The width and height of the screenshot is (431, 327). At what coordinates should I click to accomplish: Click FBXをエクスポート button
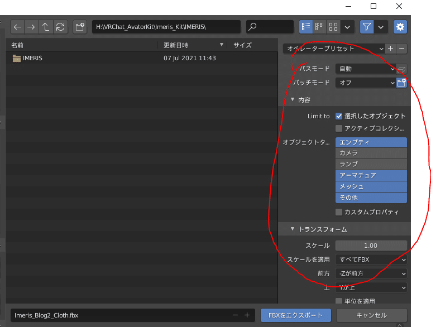tap(295, 315)
